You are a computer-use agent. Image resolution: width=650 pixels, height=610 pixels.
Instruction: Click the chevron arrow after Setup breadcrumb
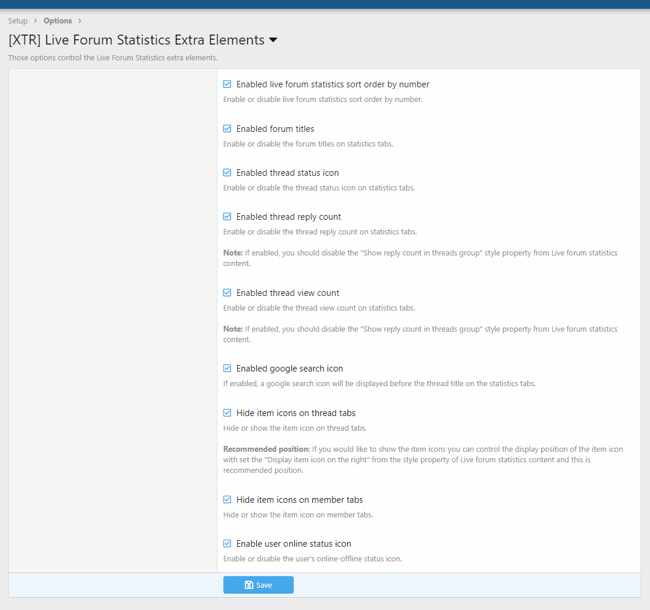(x=35, y=21)
